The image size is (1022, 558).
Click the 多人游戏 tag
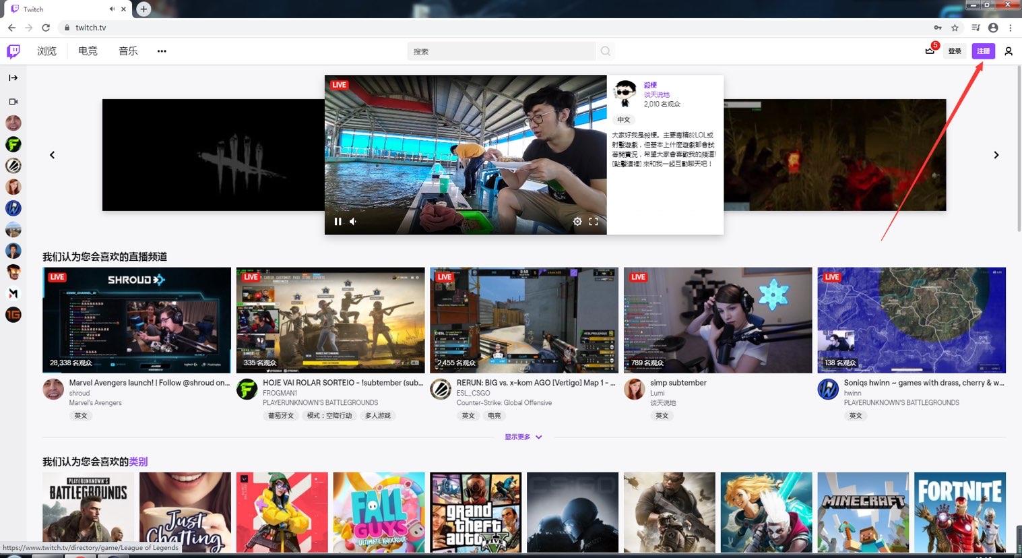[x=377, y=416]
